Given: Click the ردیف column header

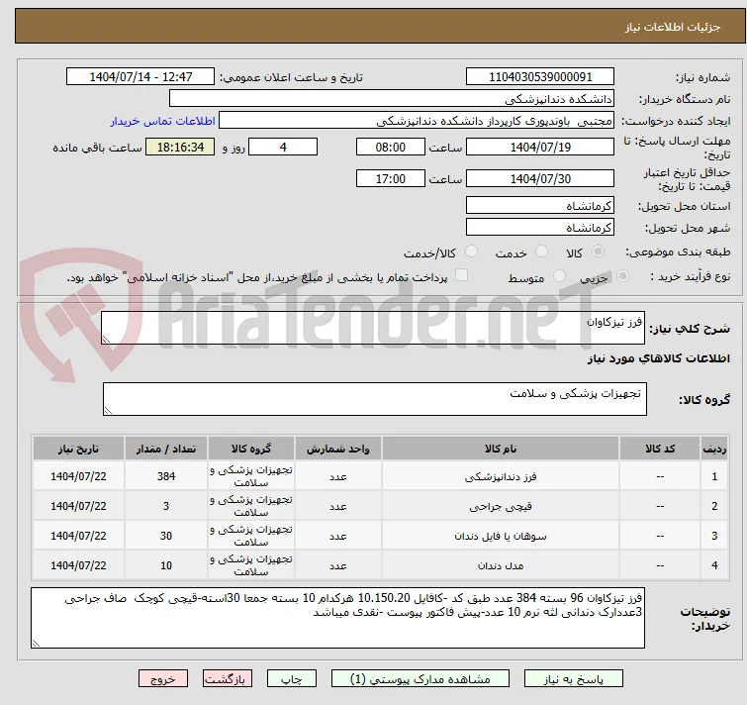Looking at the screenshot, I should coord(714,449).
